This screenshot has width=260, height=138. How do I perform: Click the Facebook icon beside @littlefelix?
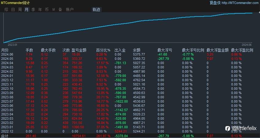tap(228, 129)
